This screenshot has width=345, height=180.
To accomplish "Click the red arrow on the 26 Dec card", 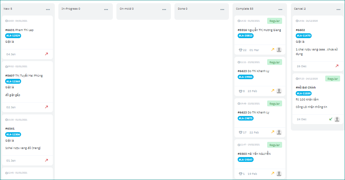I will [x=337, y=66].
